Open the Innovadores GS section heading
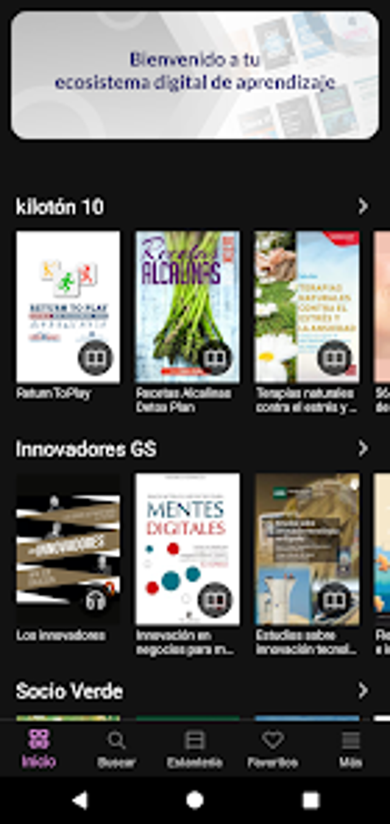Viewport: 390px width, 824px height. coord(86,448)
